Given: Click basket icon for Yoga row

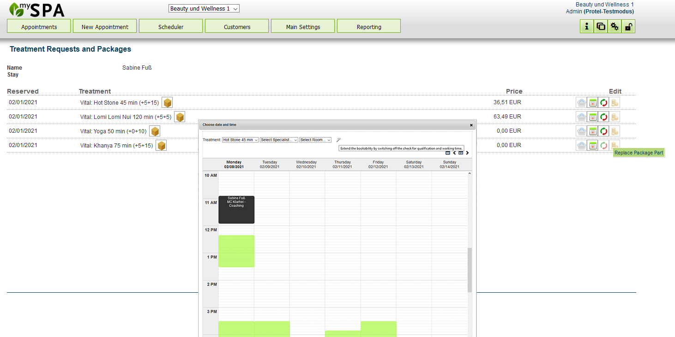Looking at the screenshot, I should click(581, 131).
